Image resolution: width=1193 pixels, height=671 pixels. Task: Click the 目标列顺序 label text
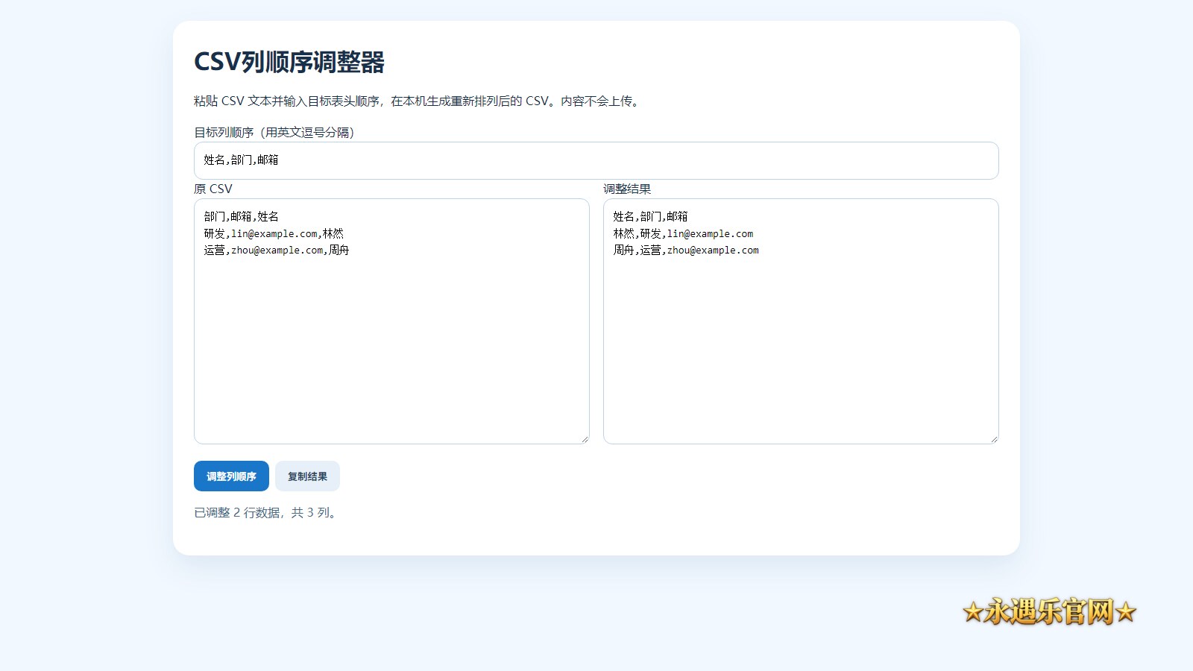[274, 132]
